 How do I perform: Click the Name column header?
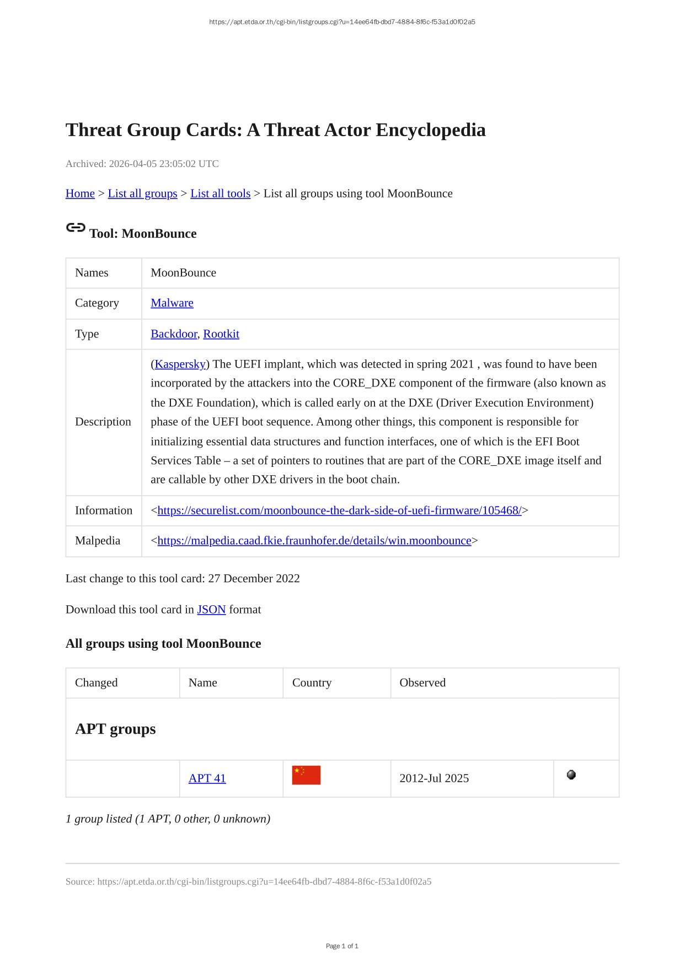point(203,682)
